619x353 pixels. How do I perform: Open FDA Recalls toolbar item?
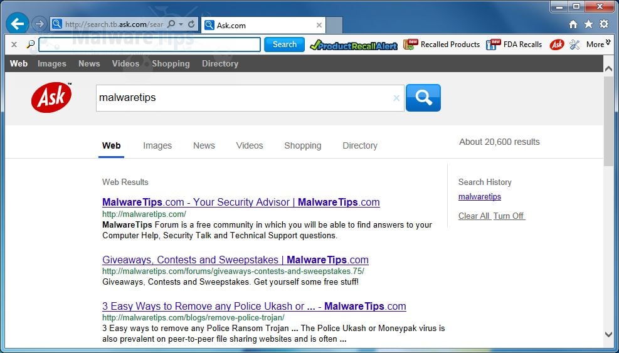click(514, 45)
